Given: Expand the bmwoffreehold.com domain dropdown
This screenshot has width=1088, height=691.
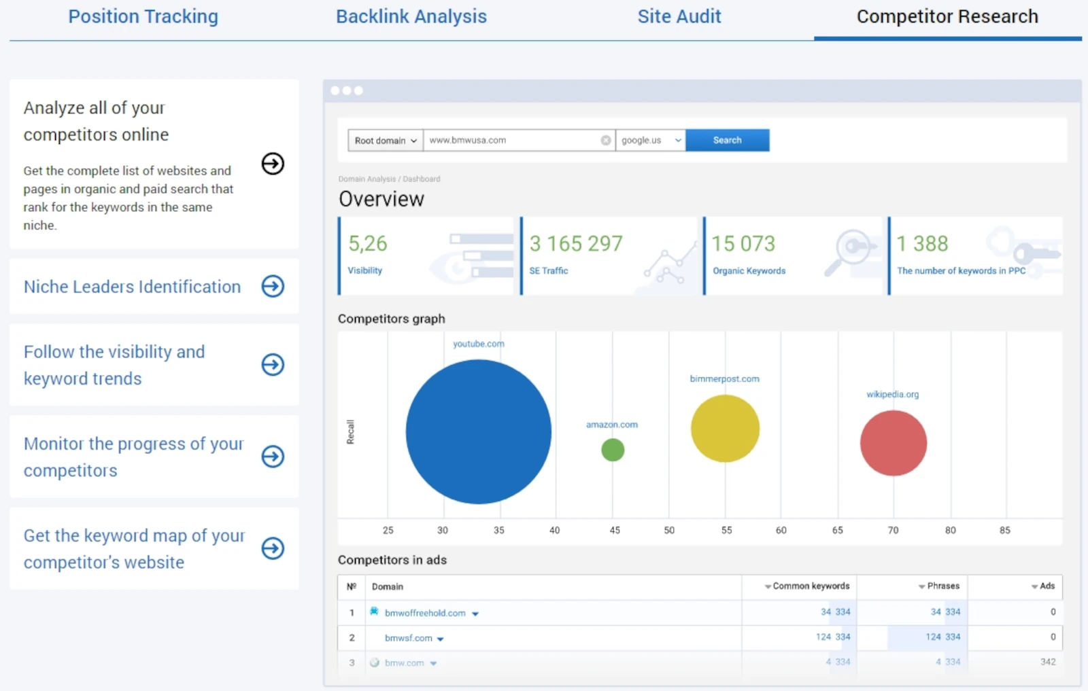Looking at the screenshot, I should [476, 613].
